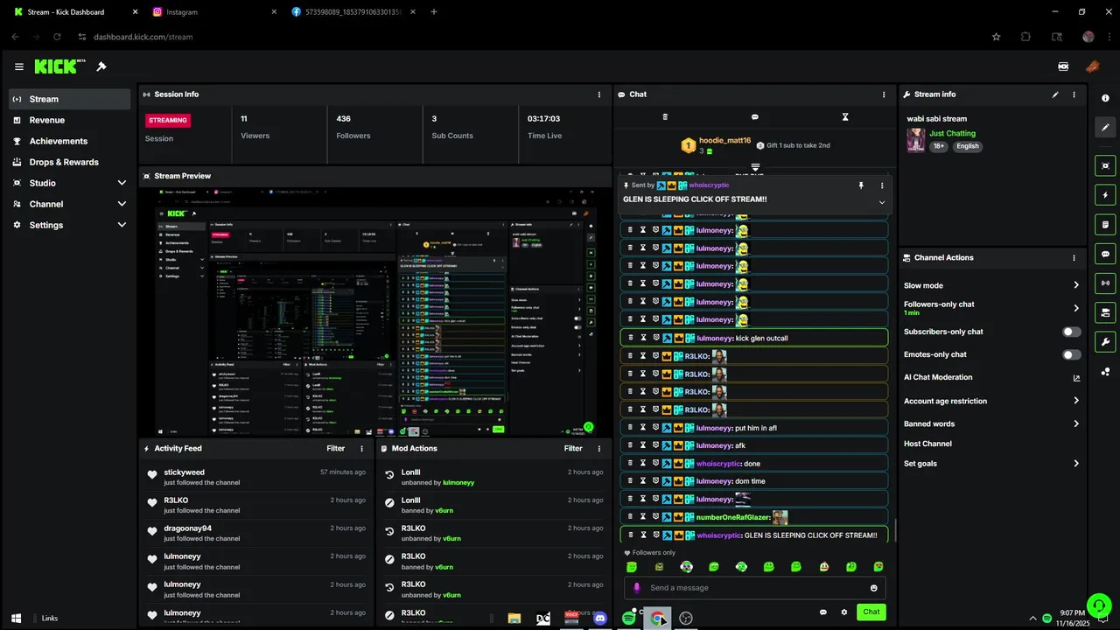
Task: Open AI Chat Moderation external link icon
Action: 1076,378
